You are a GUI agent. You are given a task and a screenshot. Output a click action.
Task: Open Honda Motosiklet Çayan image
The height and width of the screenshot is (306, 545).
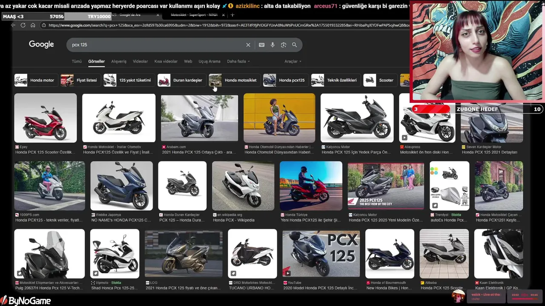(x=499, y=186)
